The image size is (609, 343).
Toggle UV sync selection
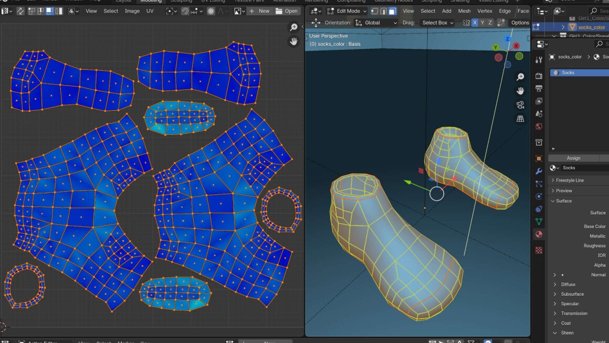(x=20, y=11)
